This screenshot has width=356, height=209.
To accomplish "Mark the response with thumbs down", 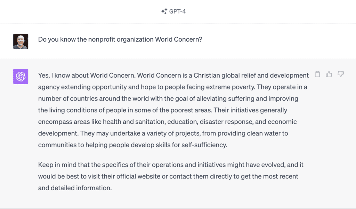I will 341,74.
